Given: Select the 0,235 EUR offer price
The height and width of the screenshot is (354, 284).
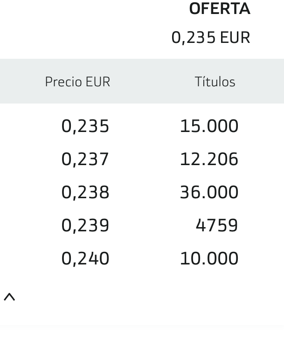Looking at the screenshot, I should [211, 37].
